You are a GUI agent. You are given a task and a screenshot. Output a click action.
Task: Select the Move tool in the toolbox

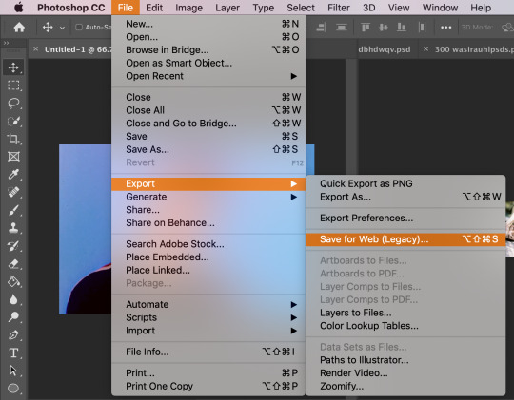pos(13,67)
